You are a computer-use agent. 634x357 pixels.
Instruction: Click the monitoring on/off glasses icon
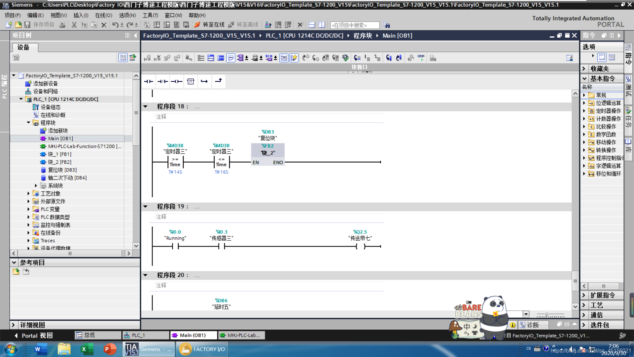click(x=421, y=58)
